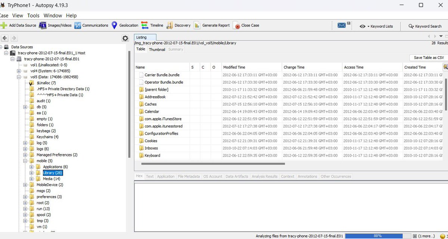Screen dimensions: 448x239
Task: Click the Cookies folder icon
Action: (141, 141)
